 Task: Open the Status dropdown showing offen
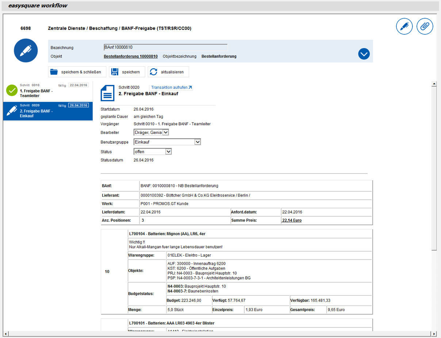tap(168, 151)
